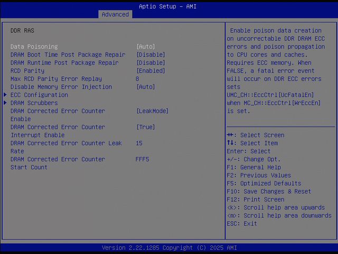Open the Data Poisoning [Auto] option
The height and width of the screenshot is (254, 338).
(x=145, y=47)
